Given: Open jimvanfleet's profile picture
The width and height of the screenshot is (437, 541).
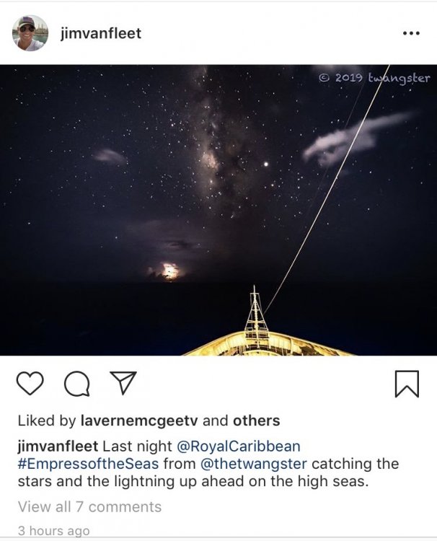Looking at the screenshot, I should point(30,33).
